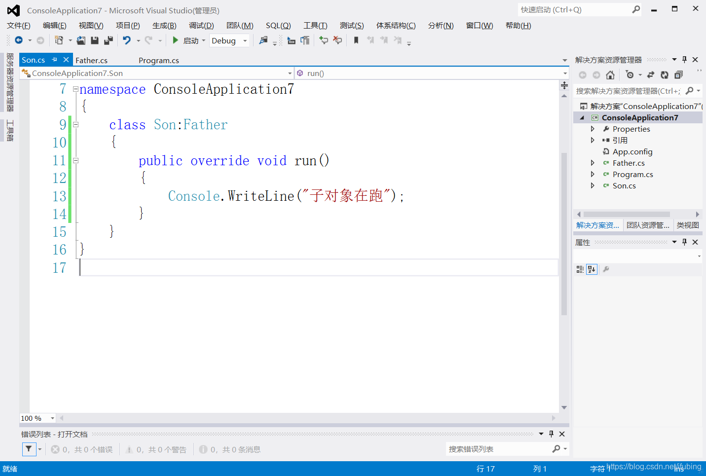Toggle the 0 errors filter button

[82, 449]
